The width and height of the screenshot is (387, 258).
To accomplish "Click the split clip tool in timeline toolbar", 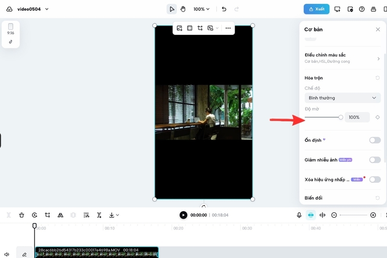I will point(9,215).
